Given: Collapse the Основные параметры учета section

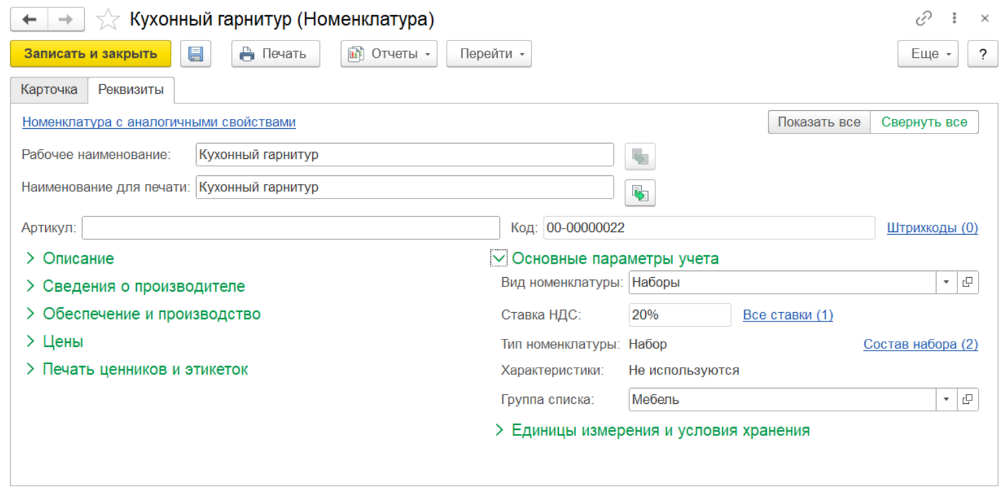Looking at the screenshot, I should pos(499,259).
